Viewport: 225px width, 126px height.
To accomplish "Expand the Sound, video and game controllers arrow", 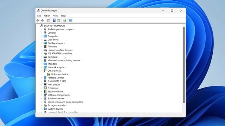I will 41,102.
